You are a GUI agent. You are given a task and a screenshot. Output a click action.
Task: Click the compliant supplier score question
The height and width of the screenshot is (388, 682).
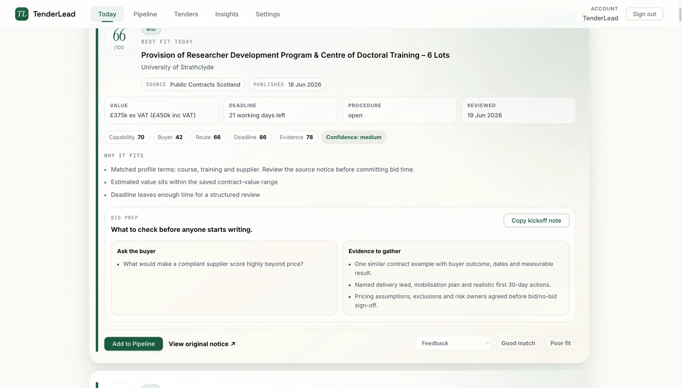(x=213, y=264)
